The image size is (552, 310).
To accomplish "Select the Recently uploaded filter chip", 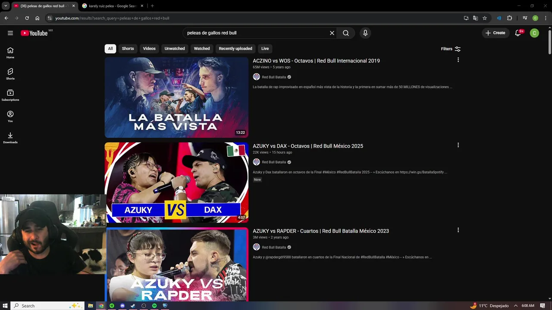I will click(x=235, y=49).
